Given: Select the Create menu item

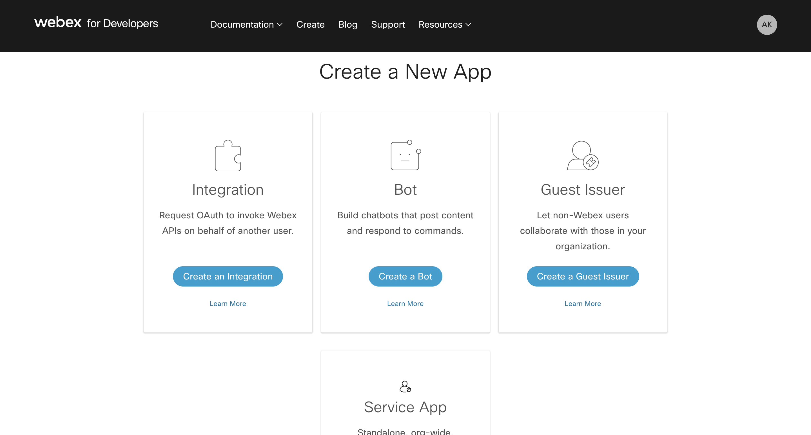Looking at the screenshot, I should tap(310, 24).
